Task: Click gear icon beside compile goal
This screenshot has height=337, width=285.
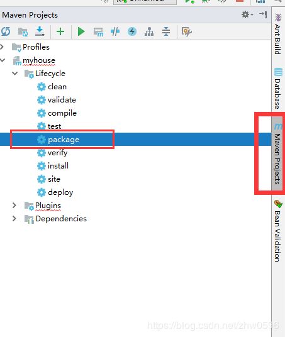Action: (x=42, y=113)
